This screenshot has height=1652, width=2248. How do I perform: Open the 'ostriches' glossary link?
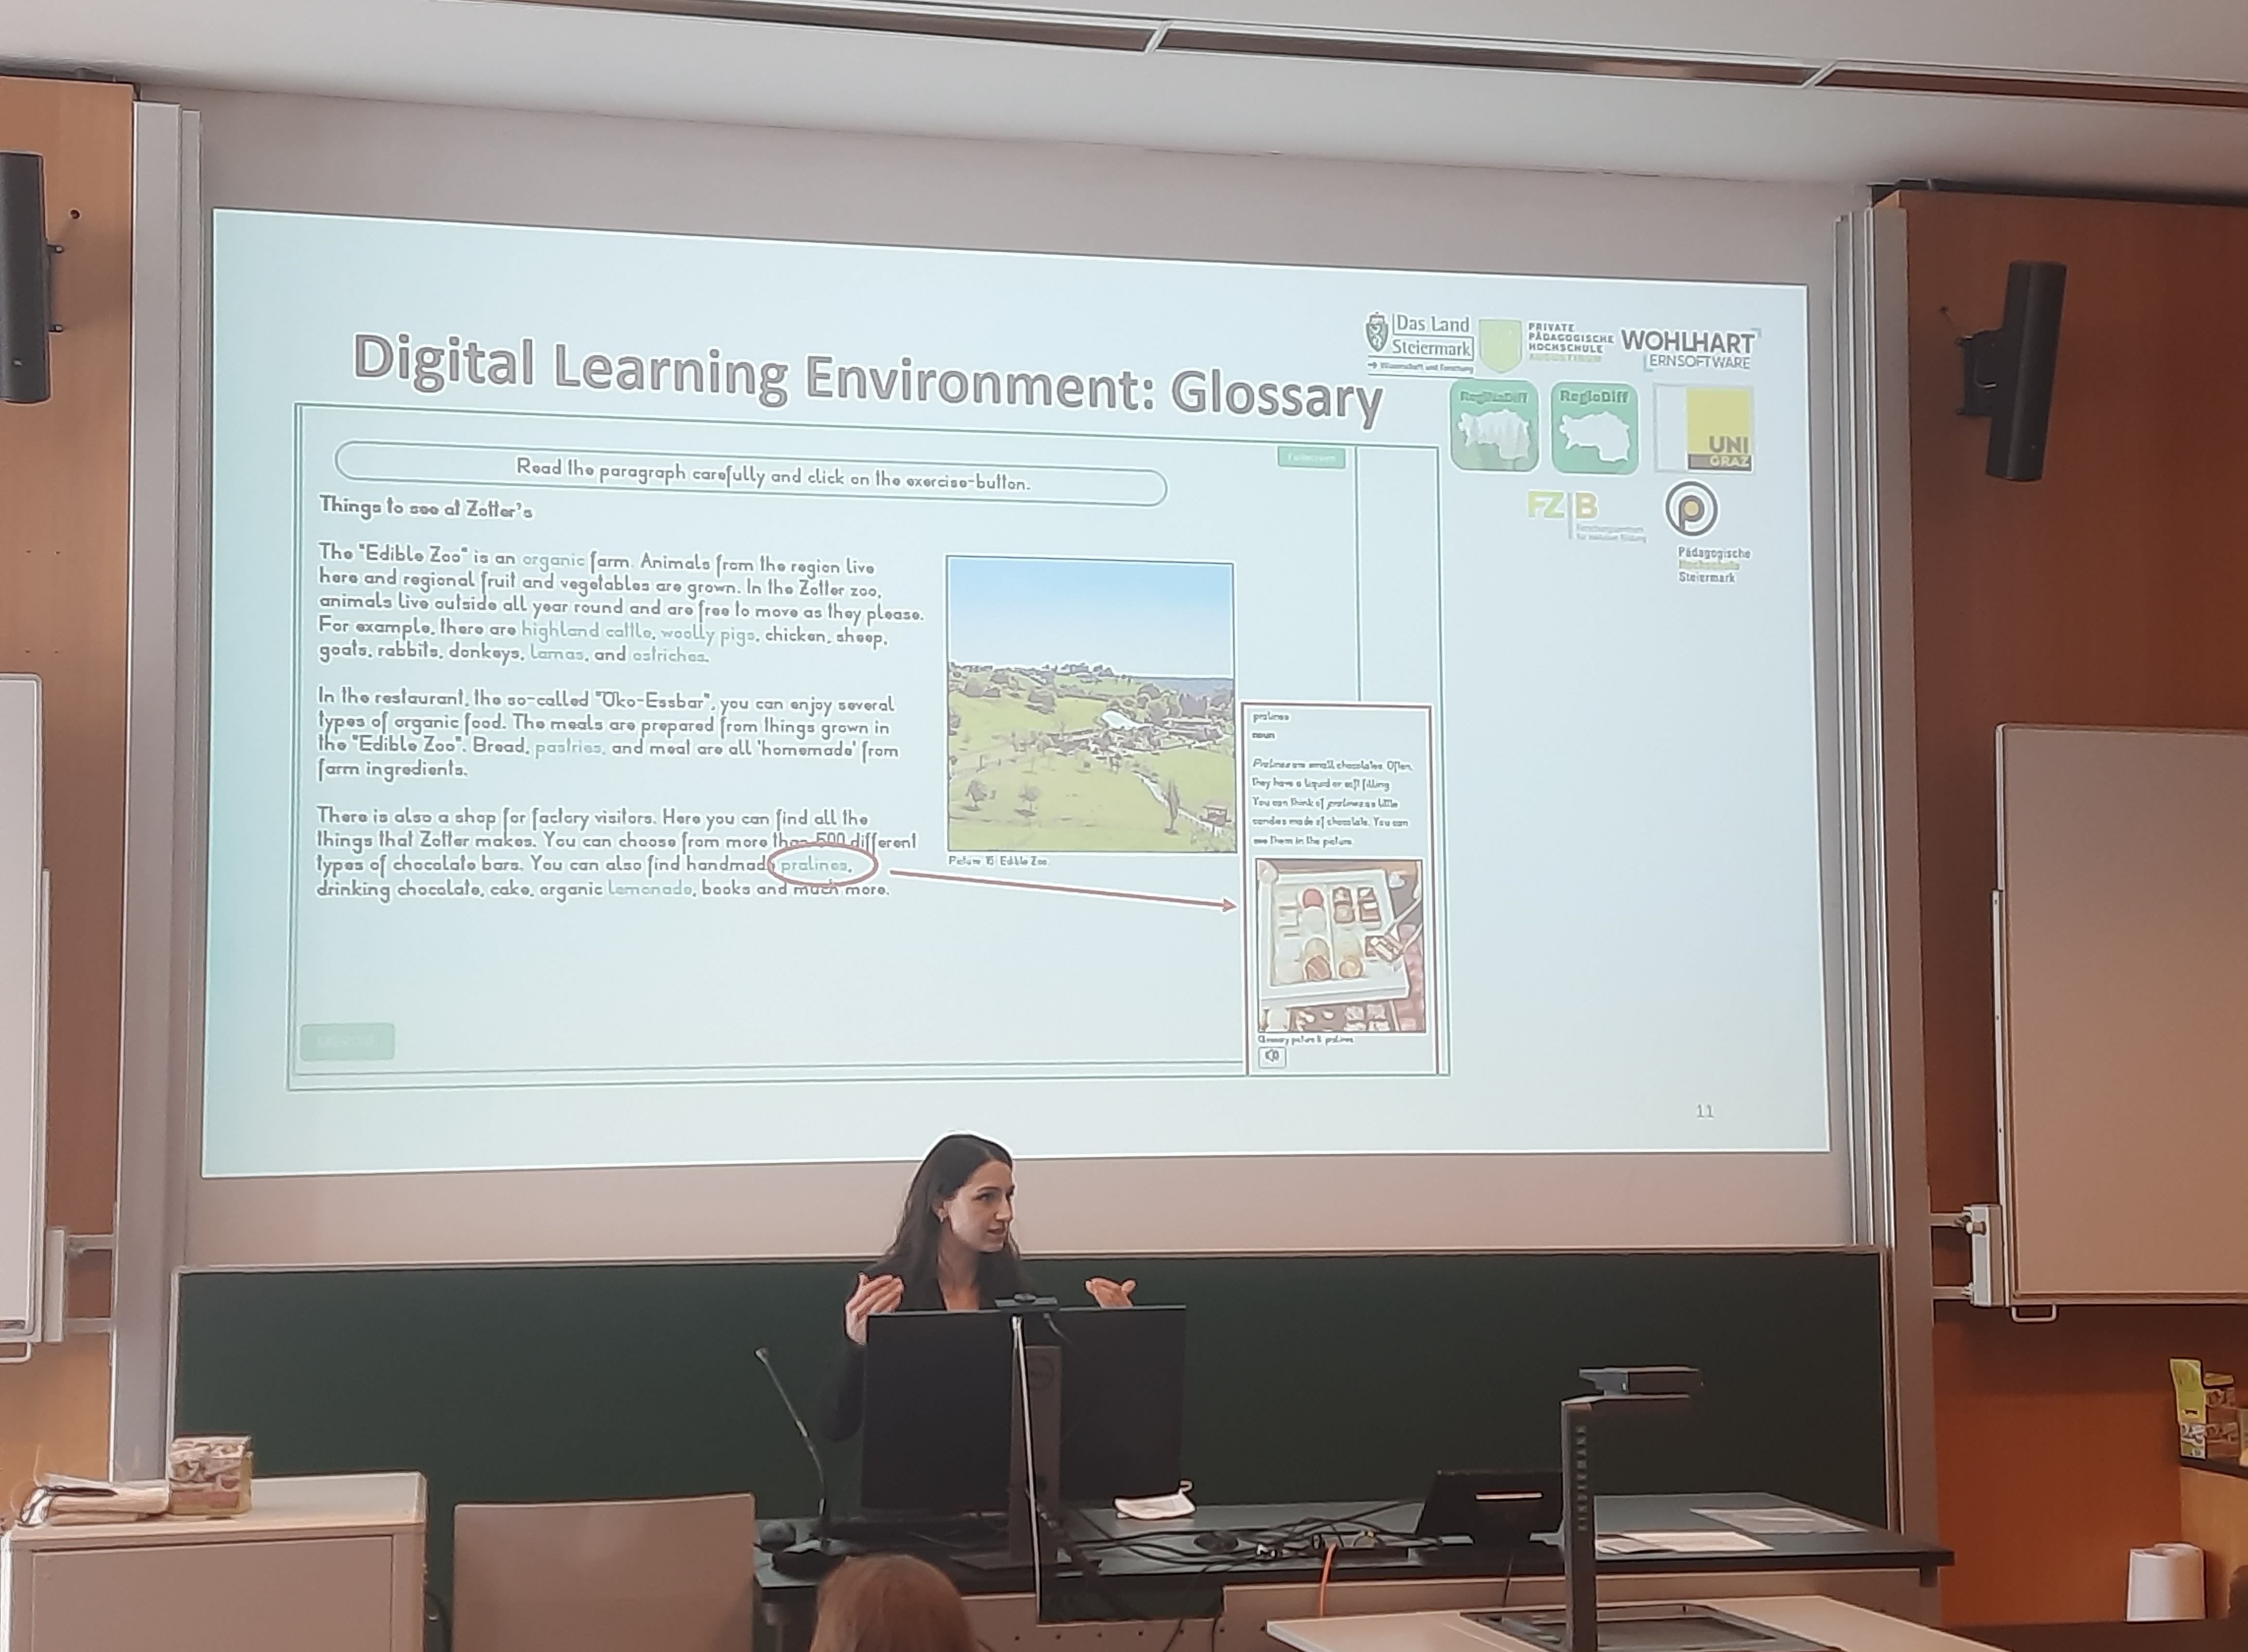pos(669,656)
